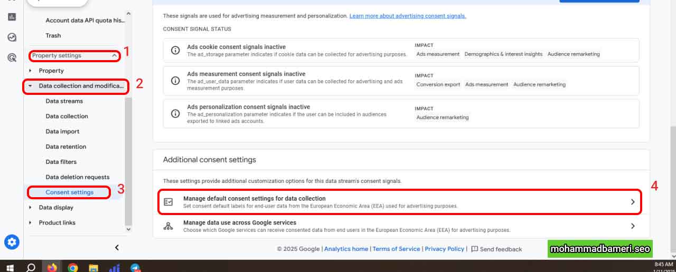676x272 pixels.
Task: Open Account data API quota history
Action: point(86,21)
